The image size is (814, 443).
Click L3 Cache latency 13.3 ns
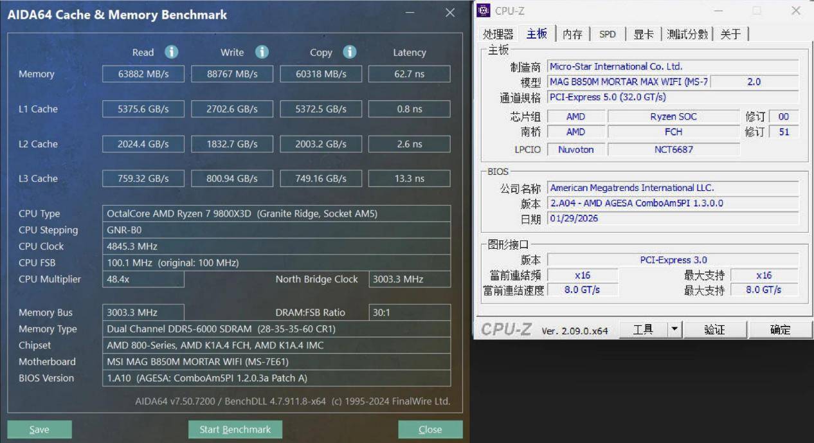click(410, 179)
